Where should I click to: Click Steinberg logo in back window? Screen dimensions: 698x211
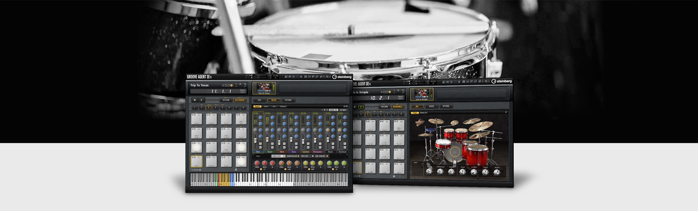pyautogui.click(x=502, y=81)
